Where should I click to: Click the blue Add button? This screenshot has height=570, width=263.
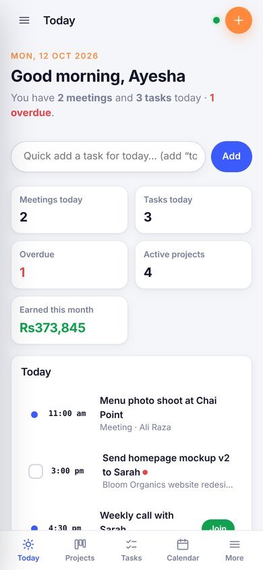[231, 156]
